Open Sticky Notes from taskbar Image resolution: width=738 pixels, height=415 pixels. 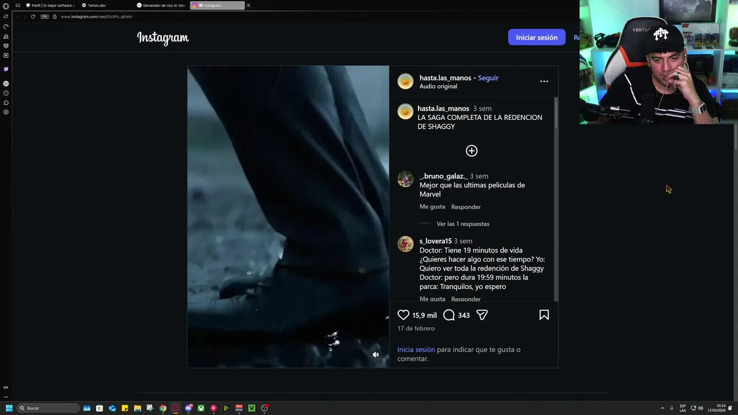point(125,408)
